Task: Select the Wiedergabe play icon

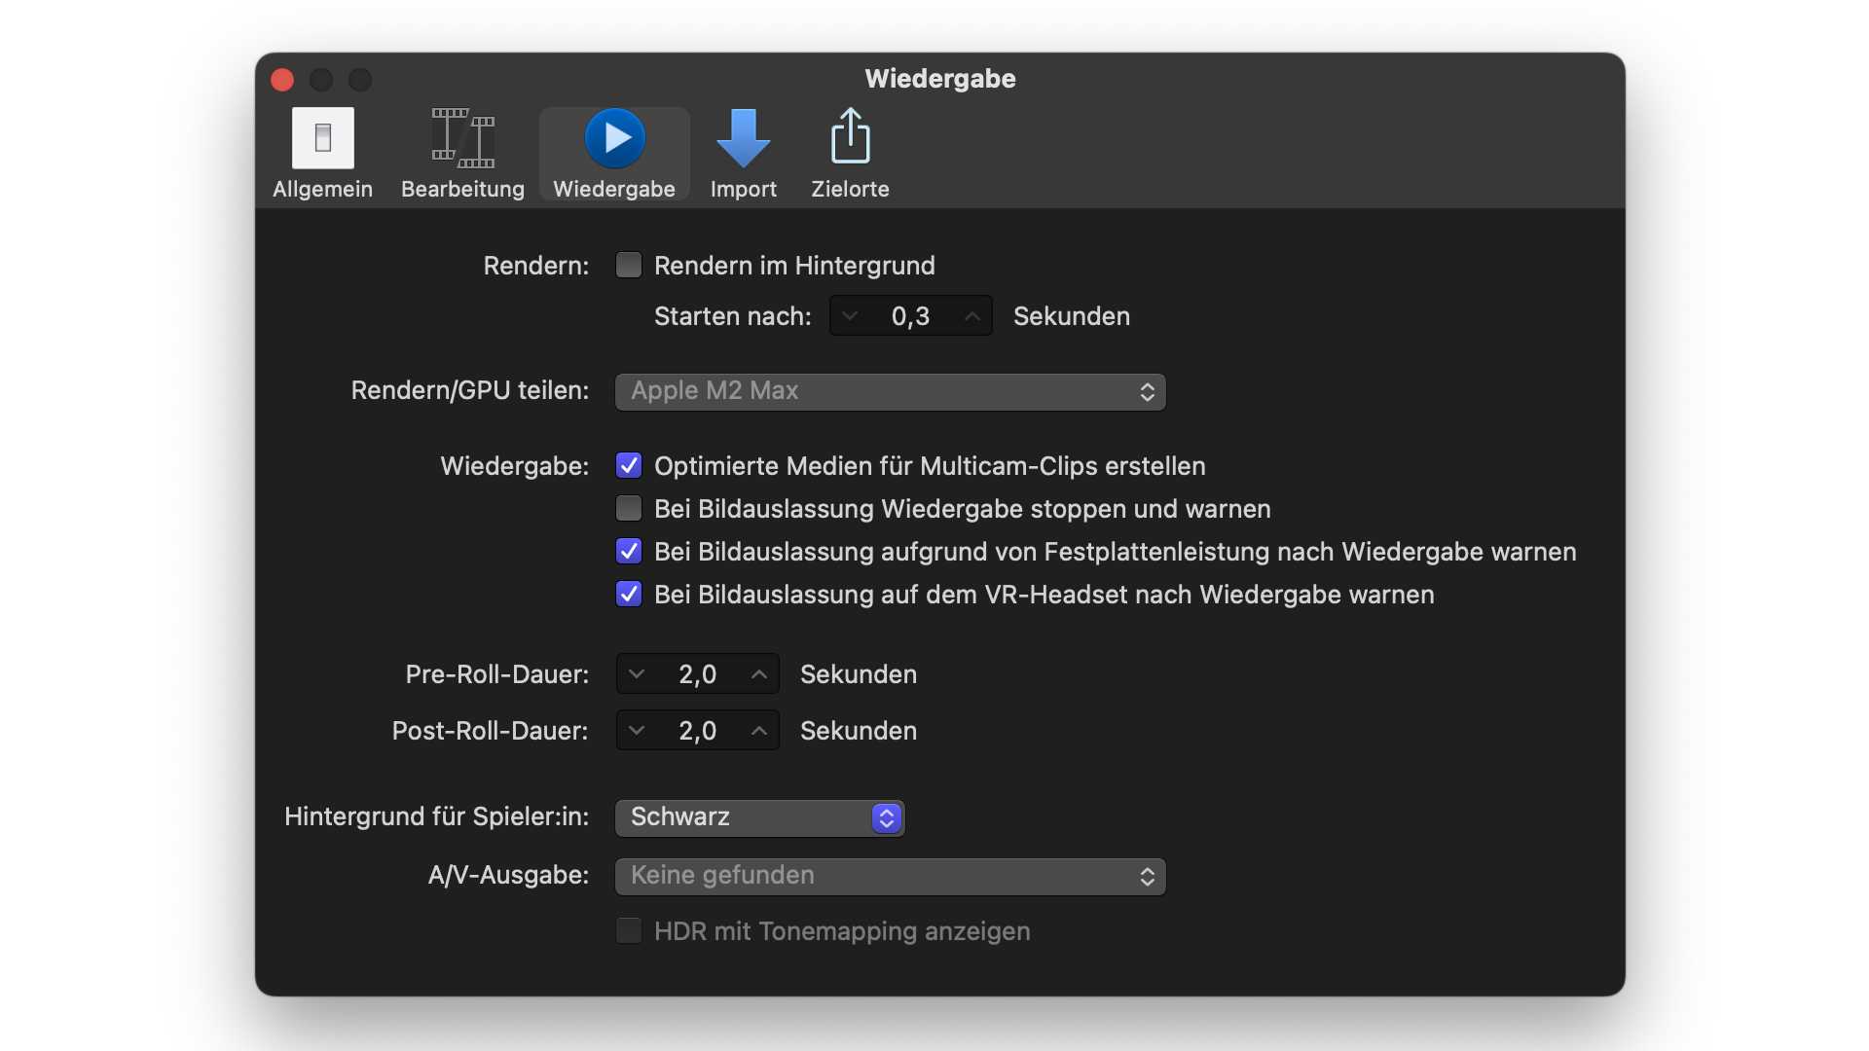Action: pos(614,139)
